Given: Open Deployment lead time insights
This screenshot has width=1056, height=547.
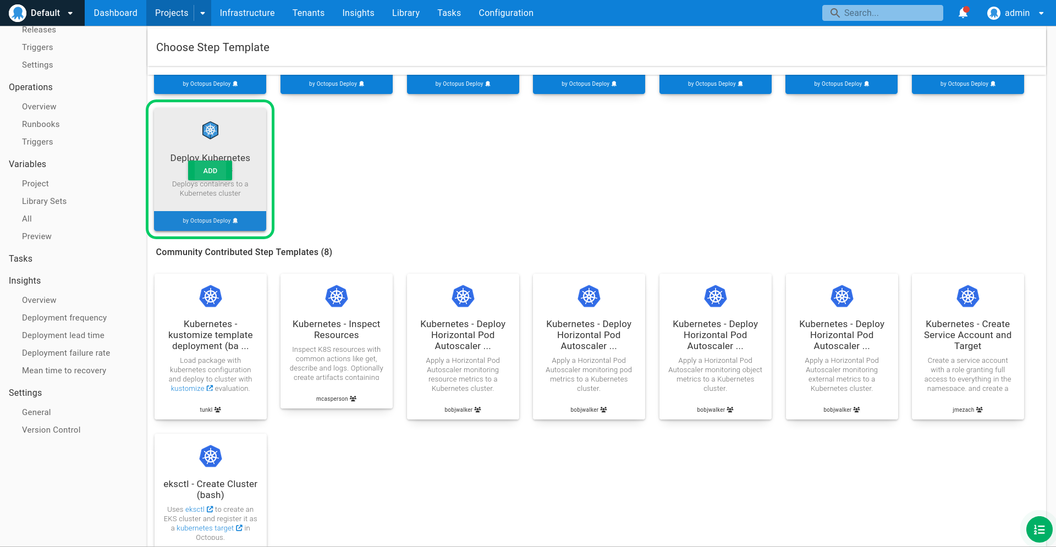Looking at the screenshot, I should pyautogui.click(x=63, y=335).
